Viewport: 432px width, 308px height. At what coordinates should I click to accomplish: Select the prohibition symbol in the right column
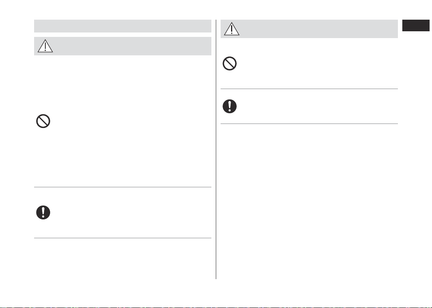[229, 63]
